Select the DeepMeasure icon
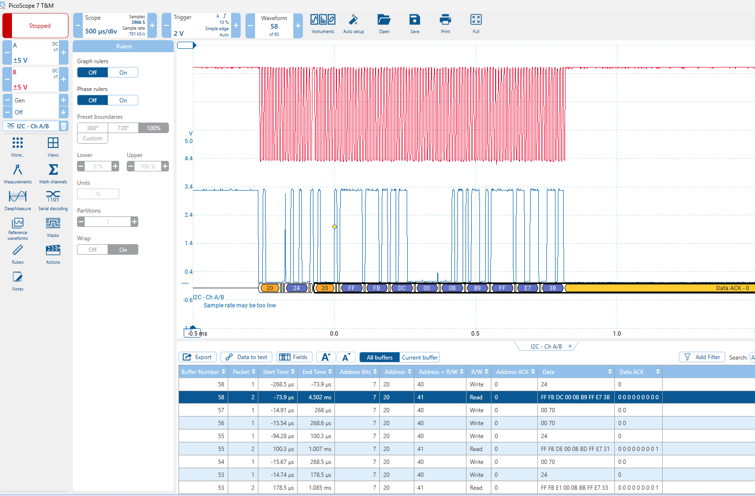This screenshot has width=755, height=496. point(18,200)
